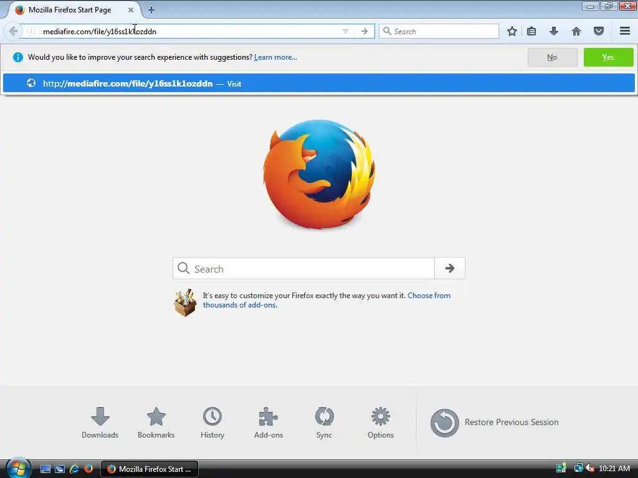
Task: Click the system clock 10:21 AM
Action: point(614,469)
